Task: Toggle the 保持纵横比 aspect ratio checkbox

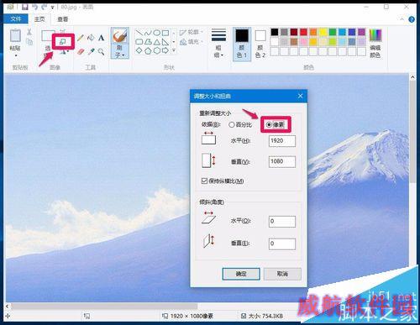Action: pos(204,181)
